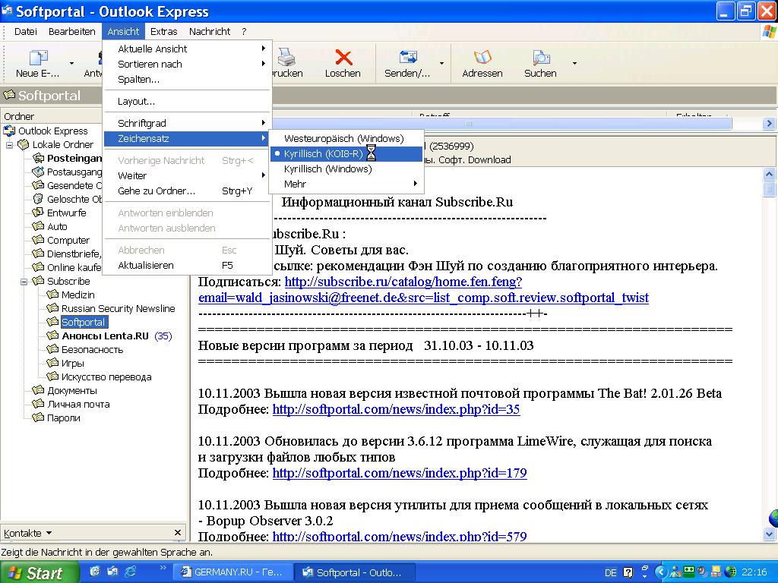This screenshot has height=583, width=778.
Task: Click the Neue E-Mail toolbar icon
Action: pyautogui.click(x=38, y=58)
